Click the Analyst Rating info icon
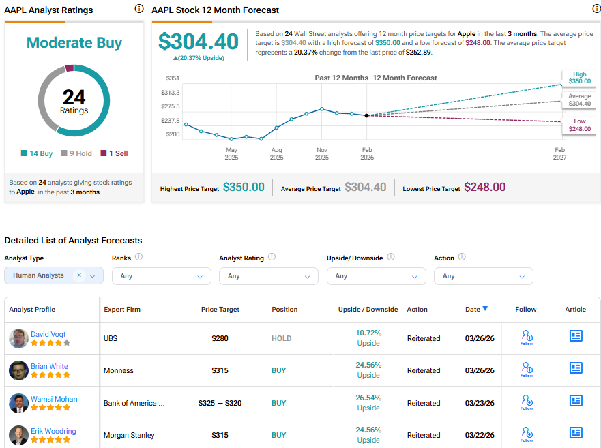Viewport: 601px width, 448px height. pyautogui.click(x=272, y=257)
